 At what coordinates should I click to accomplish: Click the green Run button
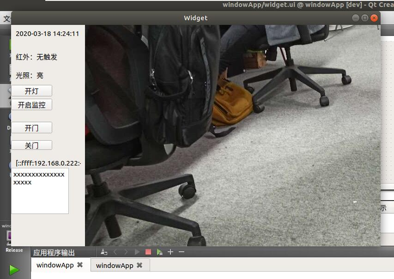point(14,270)
